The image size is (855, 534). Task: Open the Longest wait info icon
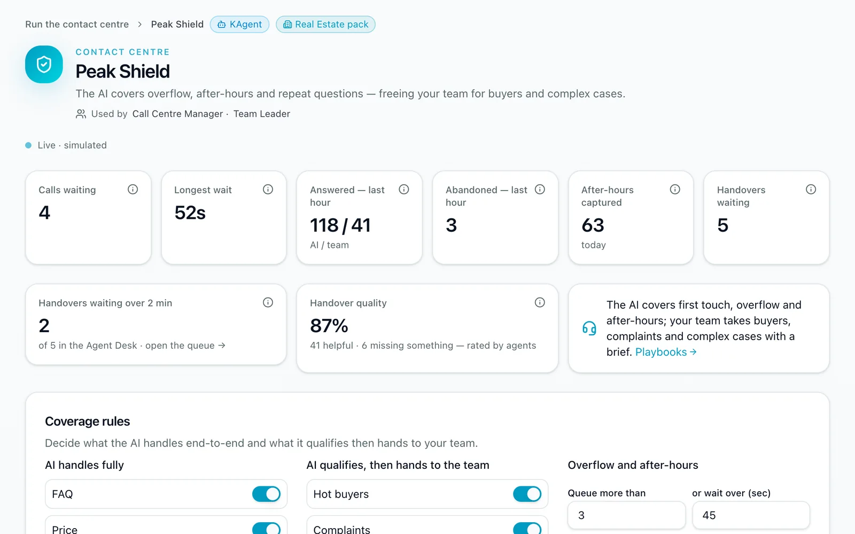click(268, 190)
